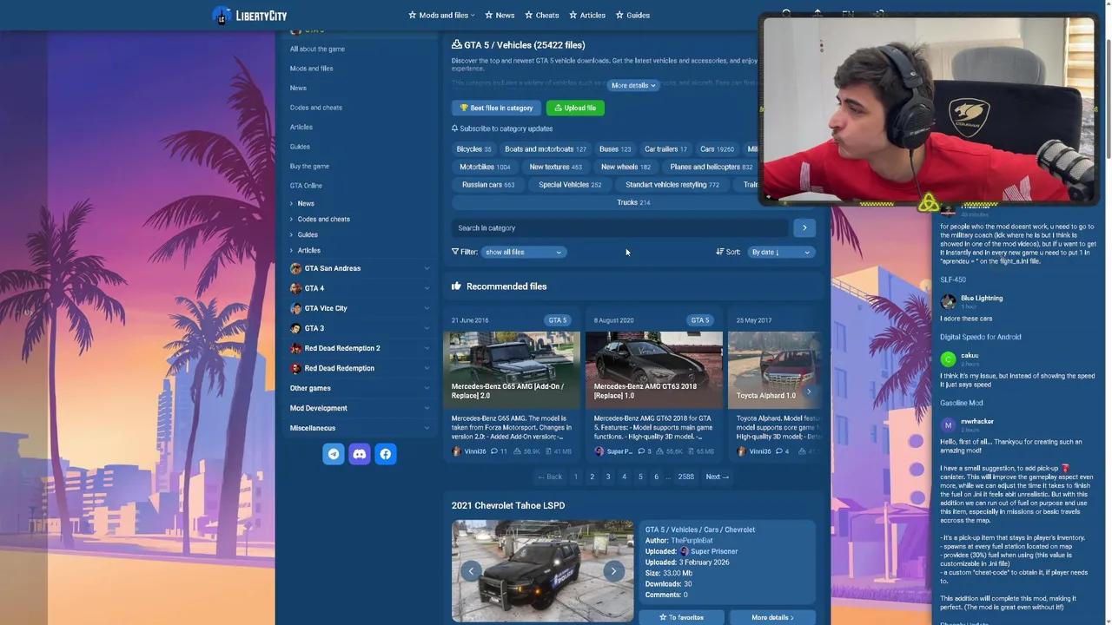Open Mods and files top menu
Screen dimensions: 1112x625
[442, 15]
